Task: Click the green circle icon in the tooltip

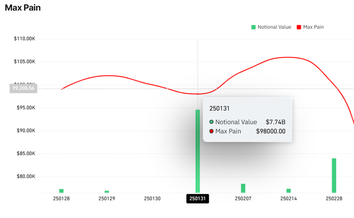Action: pyautogui.click(x=211, y=122)
